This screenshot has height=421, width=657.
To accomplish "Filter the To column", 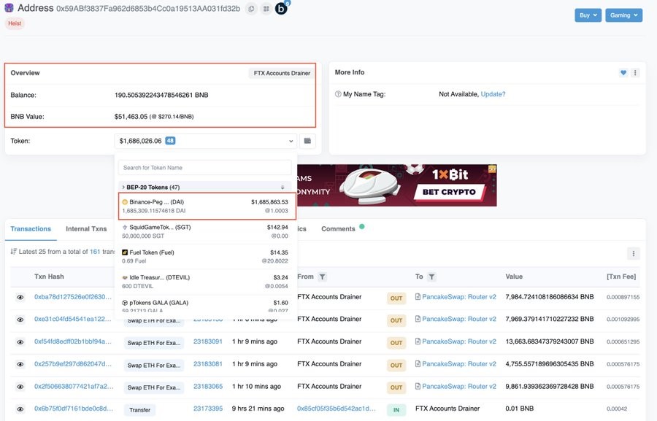I will 431,277.
